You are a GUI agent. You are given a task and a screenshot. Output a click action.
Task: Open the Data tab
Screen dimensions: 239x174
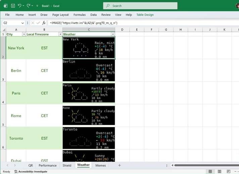93,15
